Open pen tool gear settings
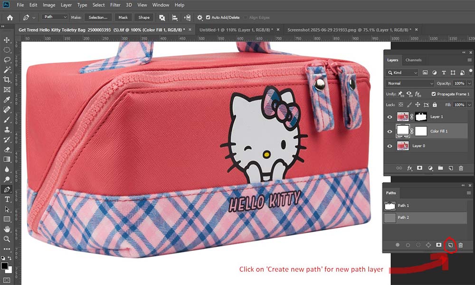The height and width of the screenshot is (285, 475). click(199, 18)
